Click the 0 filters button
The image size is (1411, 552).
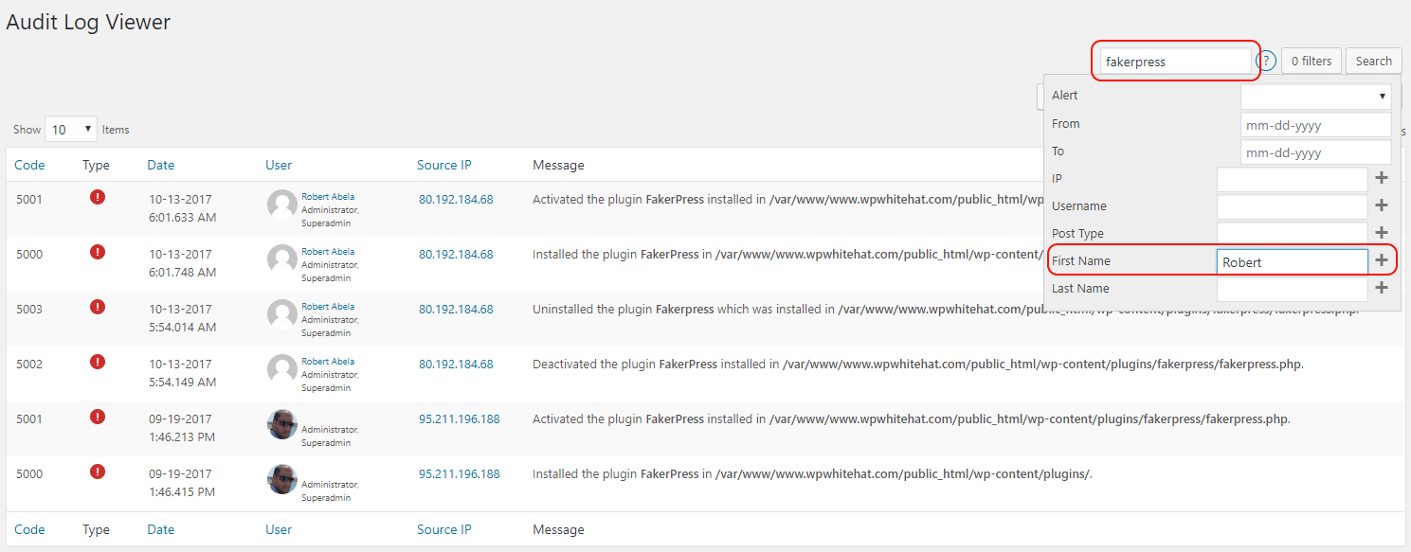click(x=1312, y=61)
